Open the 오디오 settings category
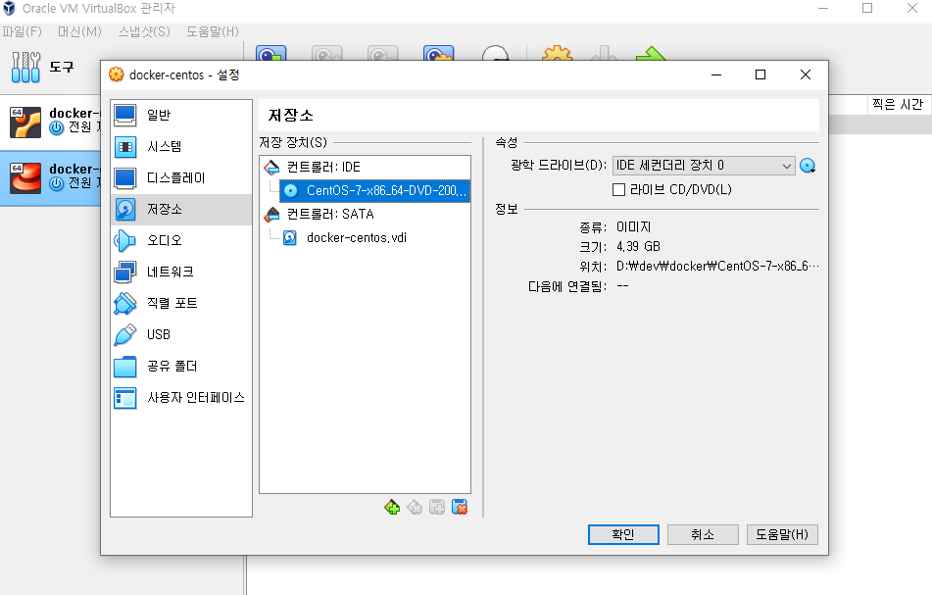Viewport: 932px width, 595px height. 181,240
